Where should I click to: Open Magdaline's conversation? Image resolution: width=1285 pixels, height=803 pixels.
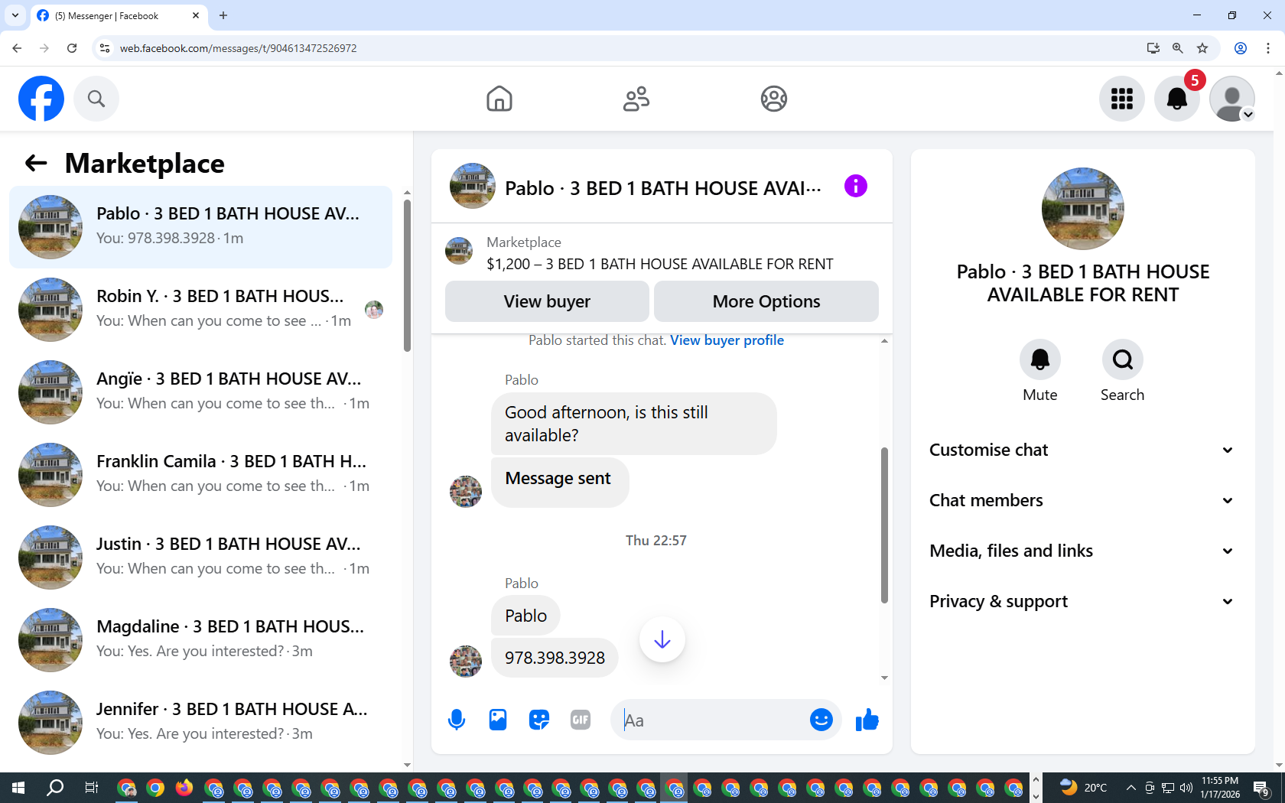(200, 640)
